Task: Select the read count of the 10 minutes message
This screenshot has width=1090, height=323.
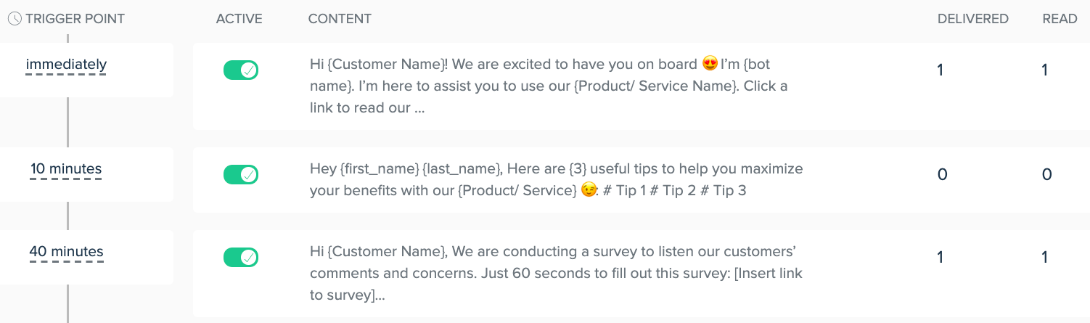Action: 1046,175
